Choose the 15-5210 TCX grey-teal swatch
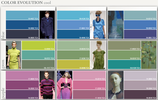Image resolution: width=158 pixels, height=100 pixels. [140, 15]
